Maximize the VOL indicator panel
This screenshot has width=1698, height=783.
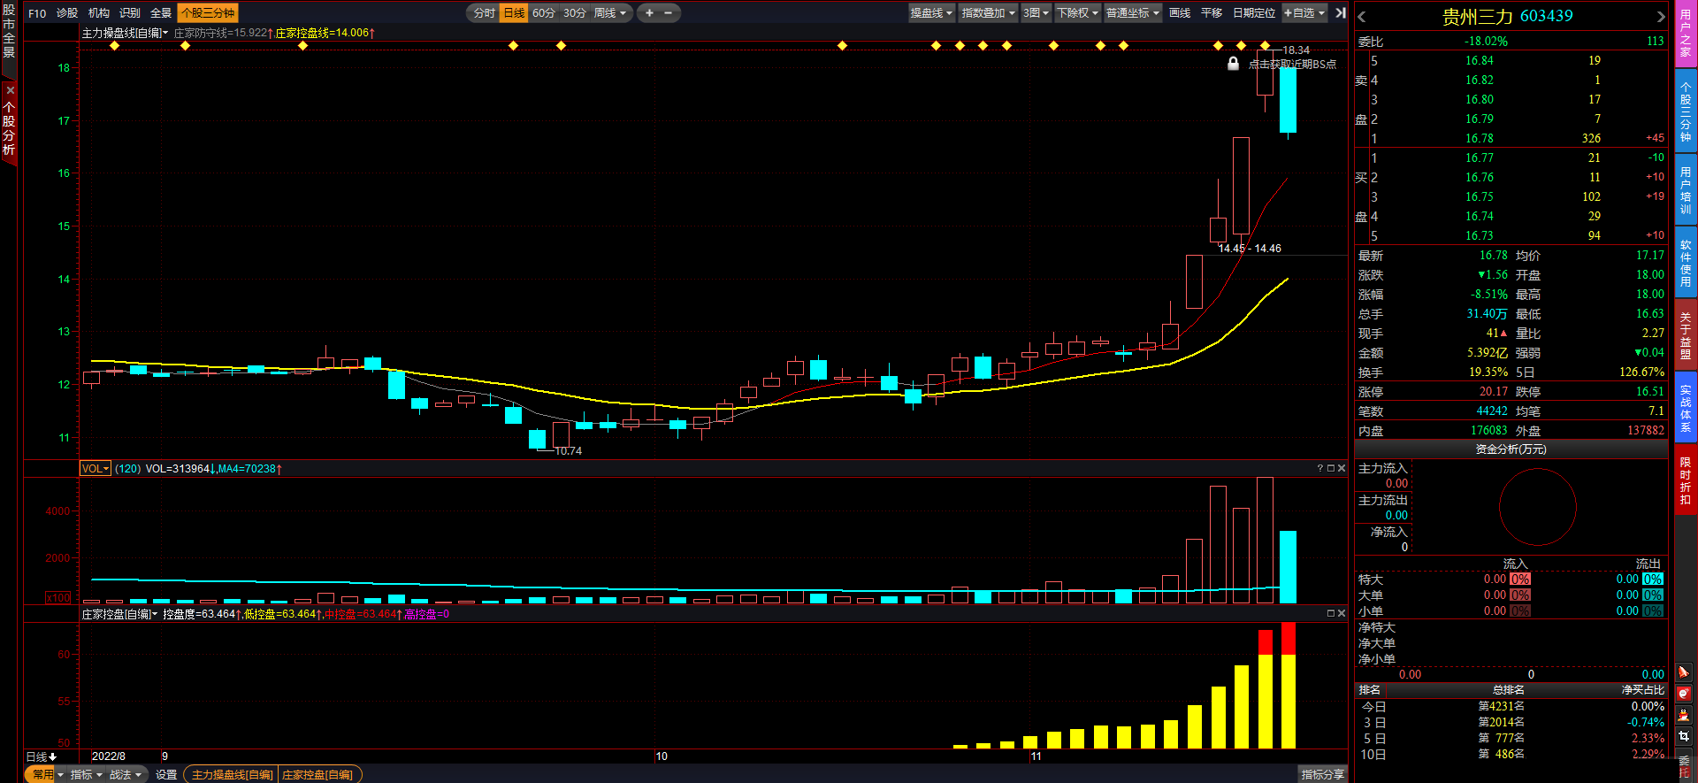[x=1330, y=468]
